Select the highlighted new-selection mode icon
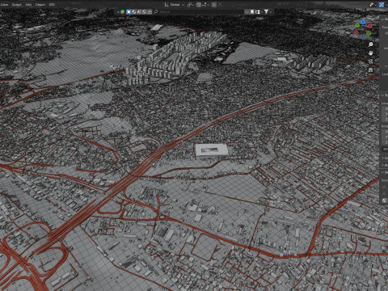 (129, 11)
